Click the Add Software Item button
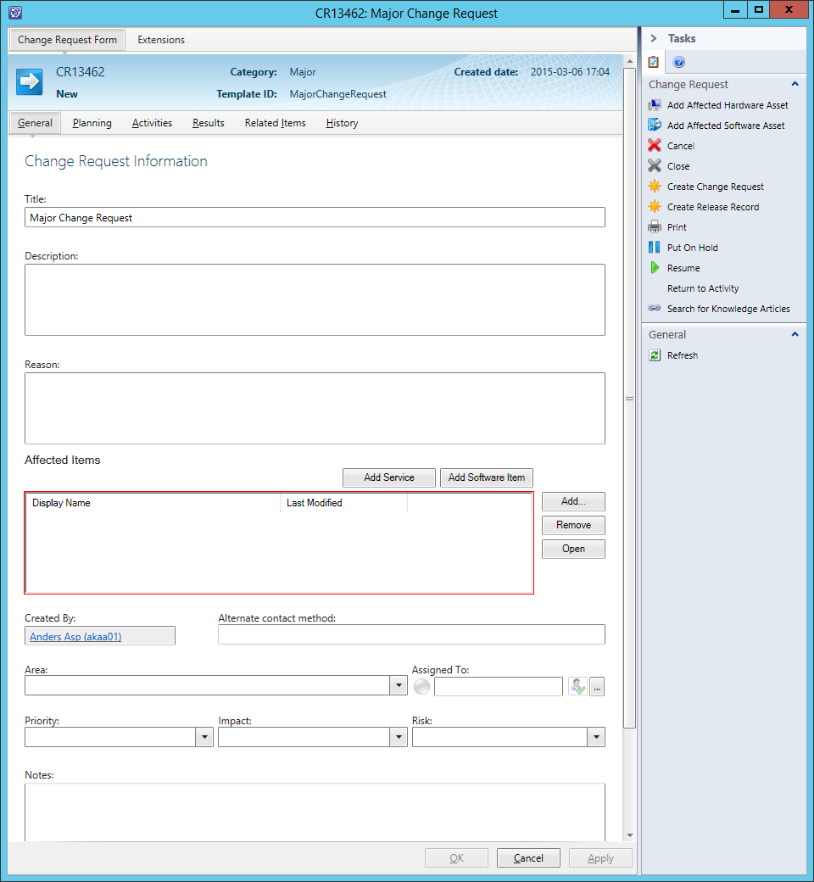Image resolution: width=814 pixels, height=882 pixels. [x=487, y=477]
